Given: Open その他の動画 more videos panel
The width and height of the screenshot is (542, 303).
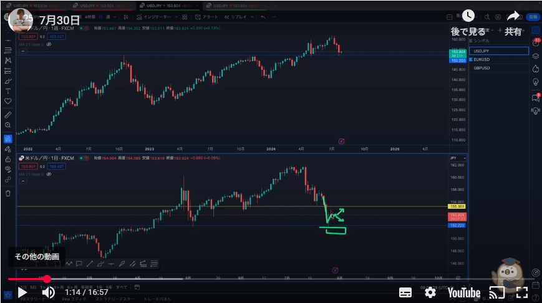Looking at the screenshot, I should point(37,256).
